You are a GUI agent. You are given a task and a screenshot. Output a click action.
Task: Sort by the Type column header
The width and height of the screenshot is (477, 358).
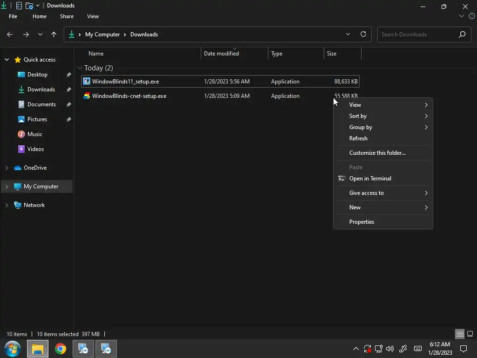tap(277, 54)
